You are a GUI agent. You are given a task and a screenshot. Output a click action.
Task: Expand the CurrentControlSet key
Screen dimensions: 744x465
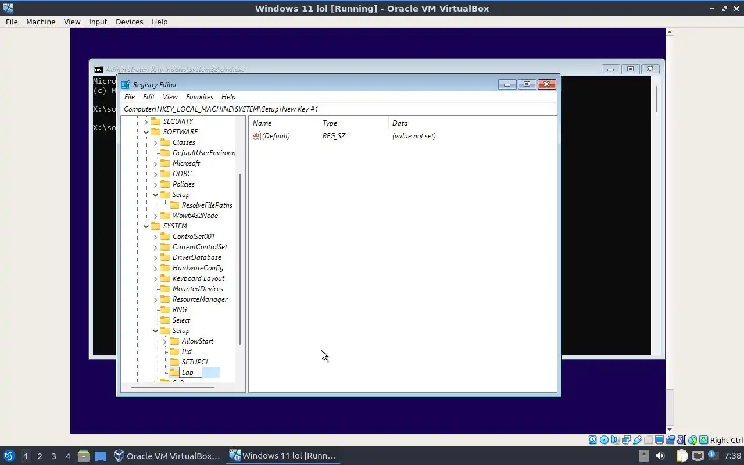pyautogui.click(x=155, y=247)
